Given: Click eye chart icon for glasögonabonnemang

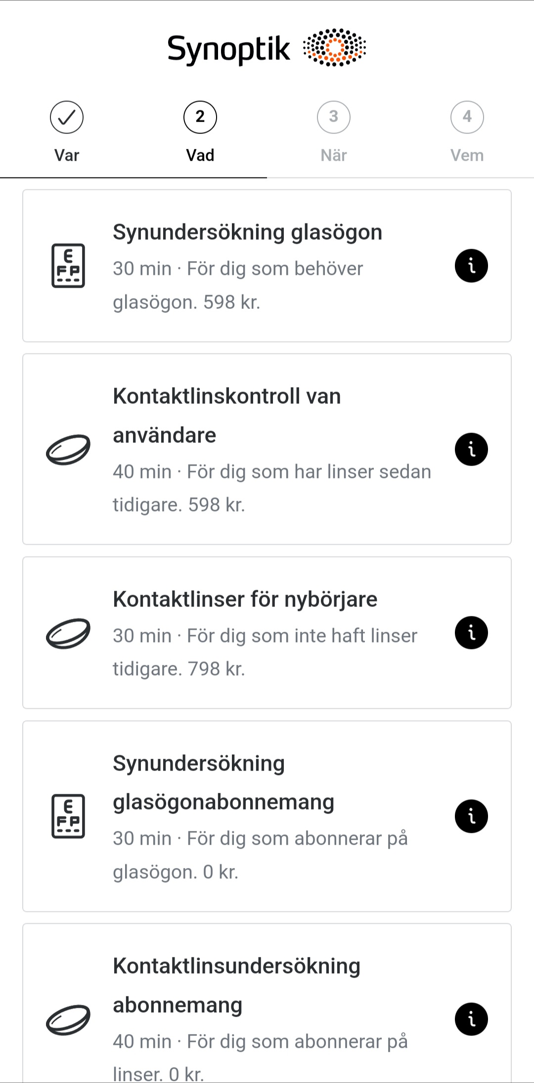Looking at the screenshot, I should pos(68,816).
